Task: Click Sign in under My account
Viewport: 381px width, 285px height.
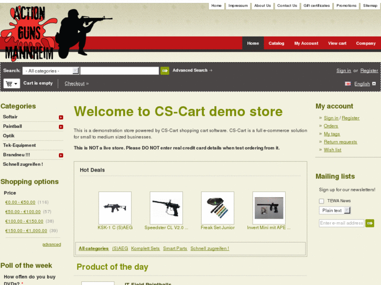Action: click(x=331, y=118)
